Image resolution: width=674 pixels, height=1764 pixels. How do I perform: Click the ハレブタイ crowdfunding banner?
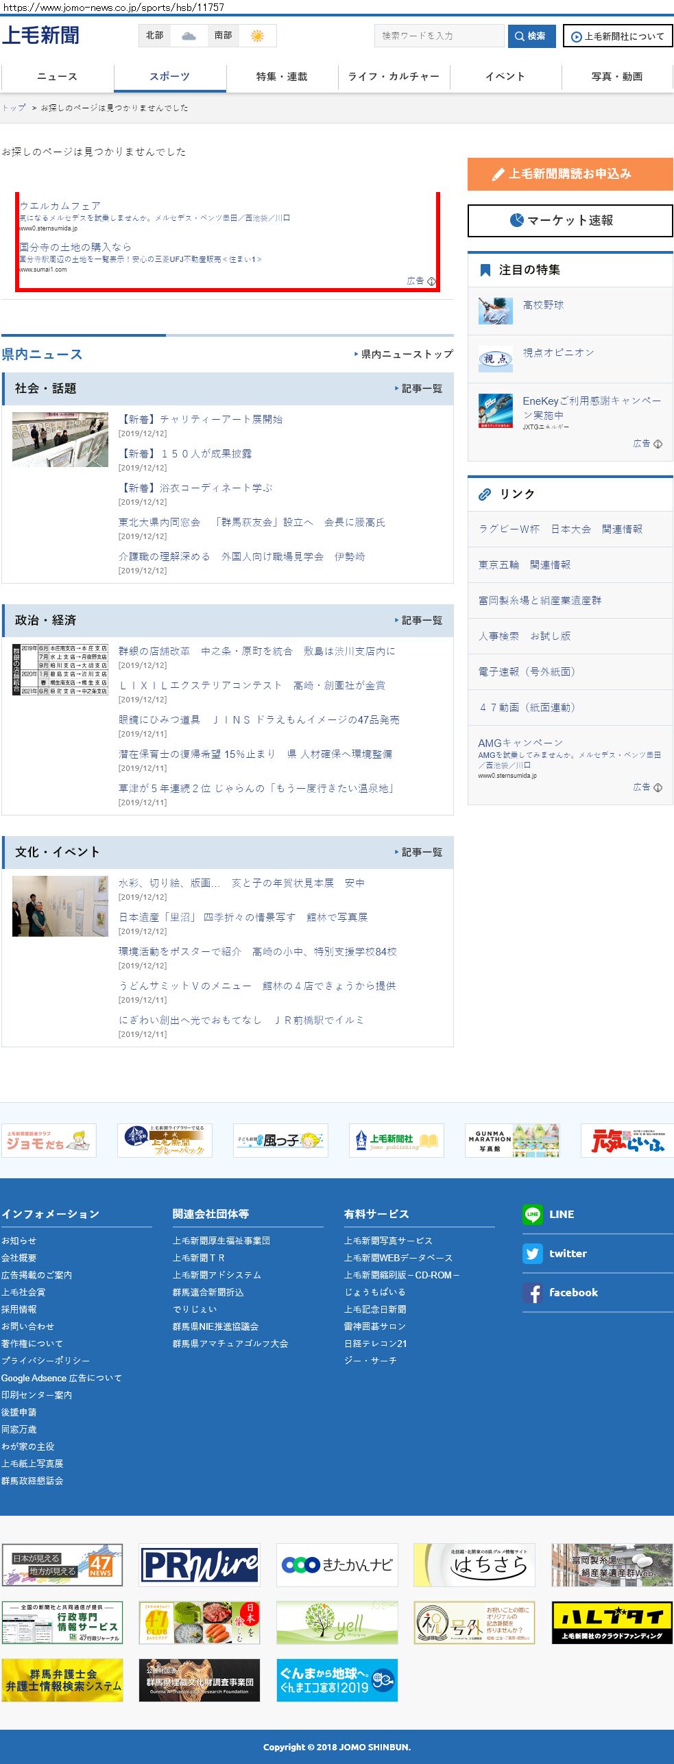[612, 1623]
